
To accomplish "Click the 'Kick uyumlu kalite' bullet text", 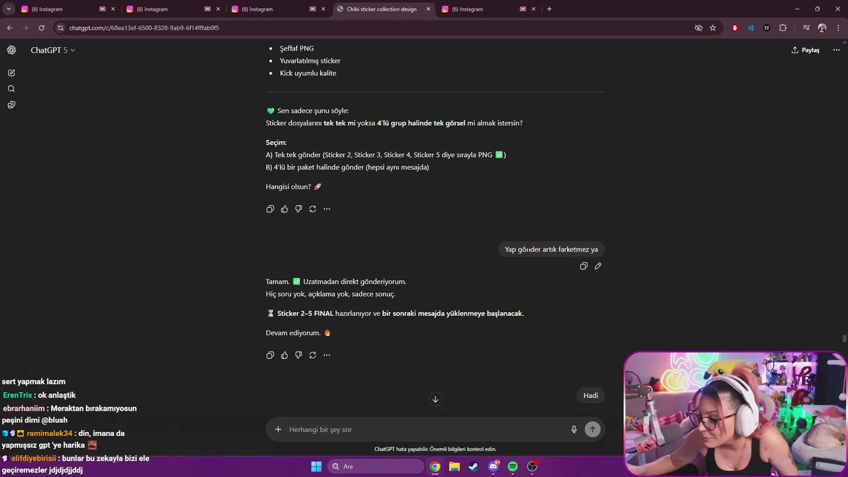I will 308,73.
